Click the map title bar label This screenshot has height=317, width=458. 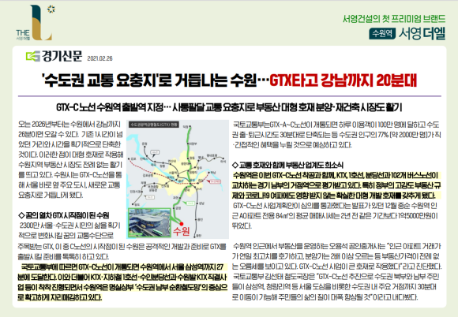(154, 125)
